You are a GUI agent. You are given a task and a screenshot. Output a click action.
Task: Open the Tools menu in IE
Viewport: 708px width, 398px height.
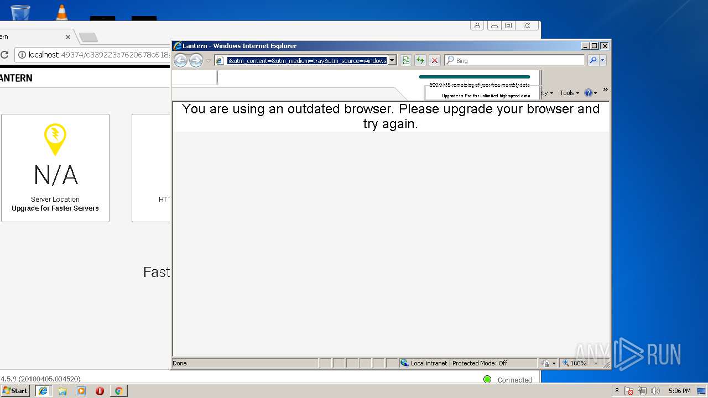click(x=569, y=93)
